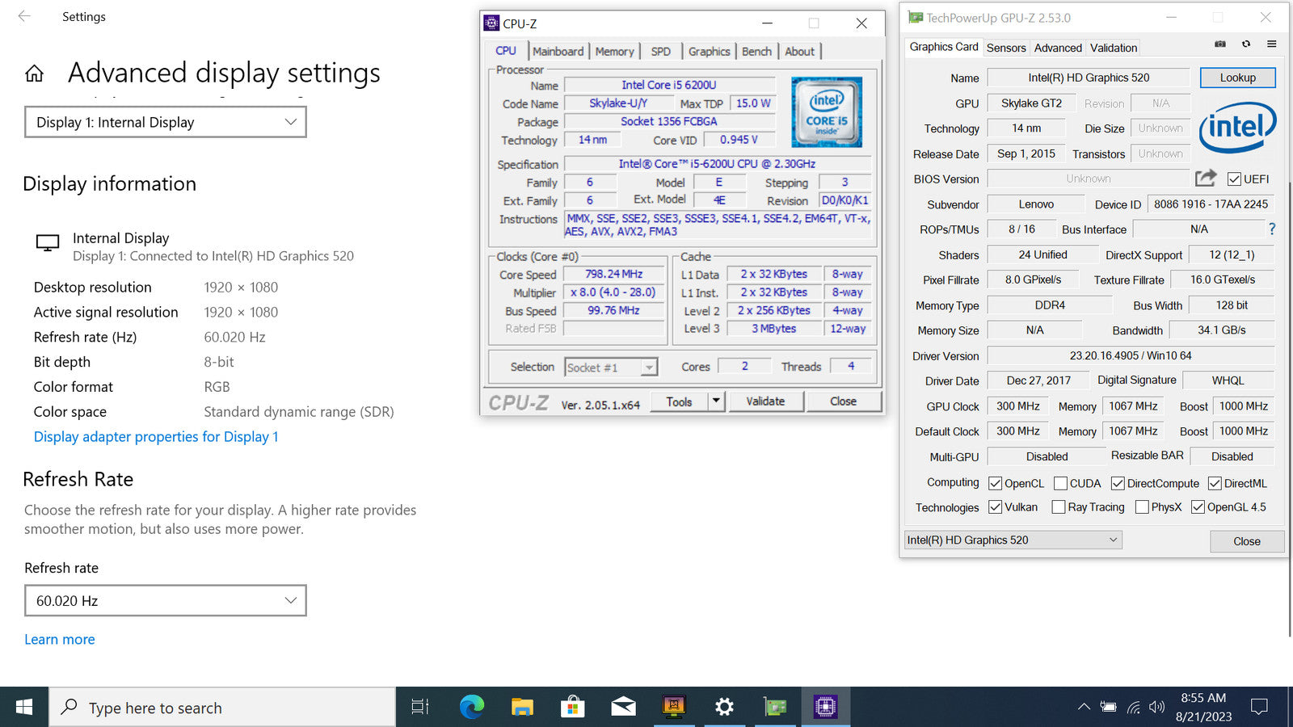Click the Intel logo in GPU-Z

pyautogui.click(x=1238, y=128)
